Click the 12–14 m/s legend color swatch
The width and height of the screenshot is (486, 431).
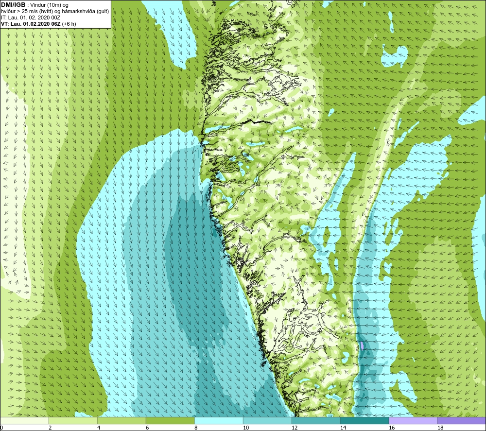click(x=316, y=420)
